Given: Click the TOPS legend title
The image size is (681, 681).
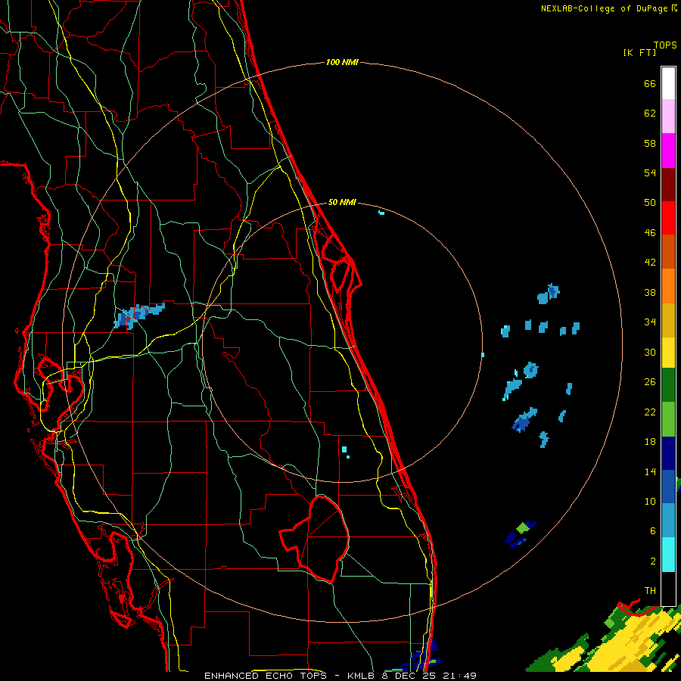Looking at the screenshot, I should 665,45.
